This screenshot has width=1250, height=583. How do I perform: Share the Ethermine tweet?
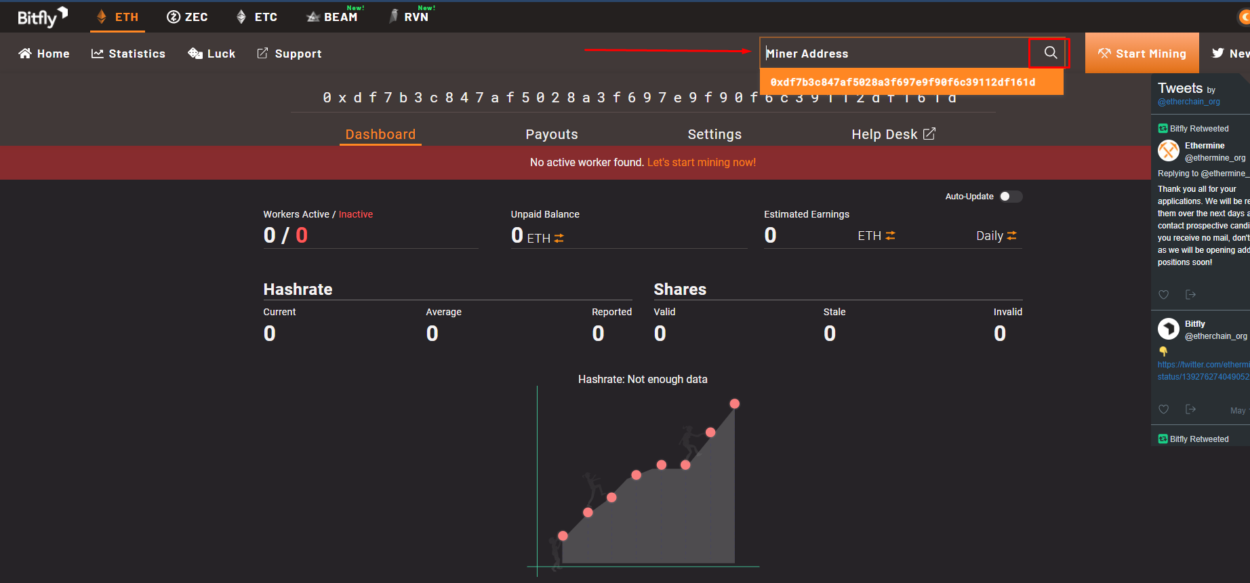click(1190, 295)
